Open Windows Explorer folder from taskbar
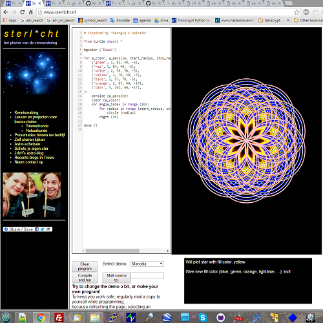The height and width of the screenshot is (323, 323). pyautogui.click(x=95, y=317)
